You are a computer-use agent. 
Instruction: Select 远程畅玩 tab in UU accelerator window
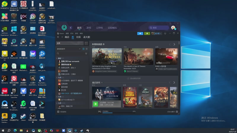(x=112, y=28)
